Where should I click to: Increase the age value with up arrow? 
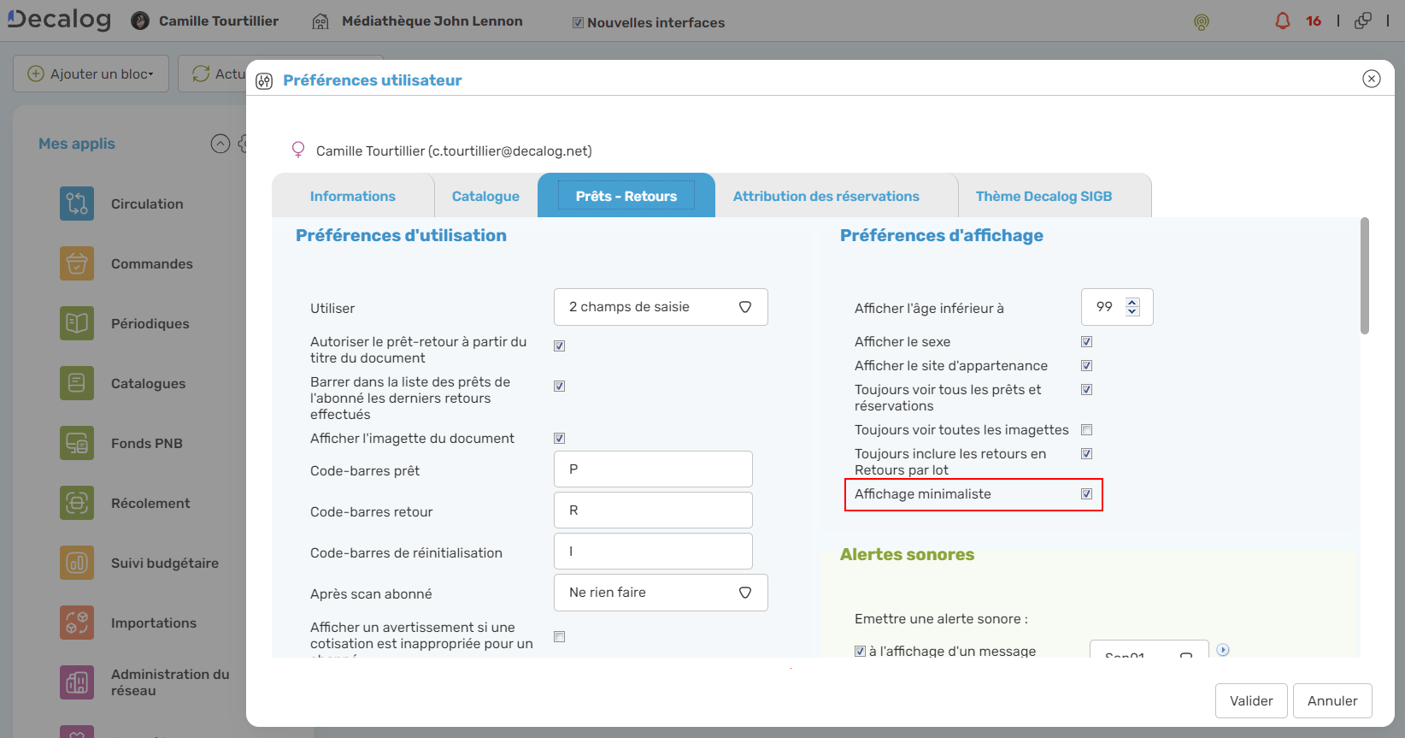click(1132, 302)
